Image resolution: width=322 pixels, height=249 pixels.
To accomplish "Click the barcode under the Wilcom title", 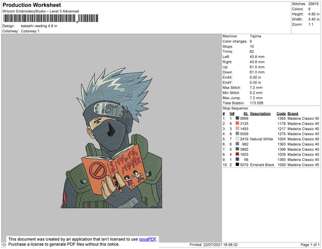I will 50,18.
